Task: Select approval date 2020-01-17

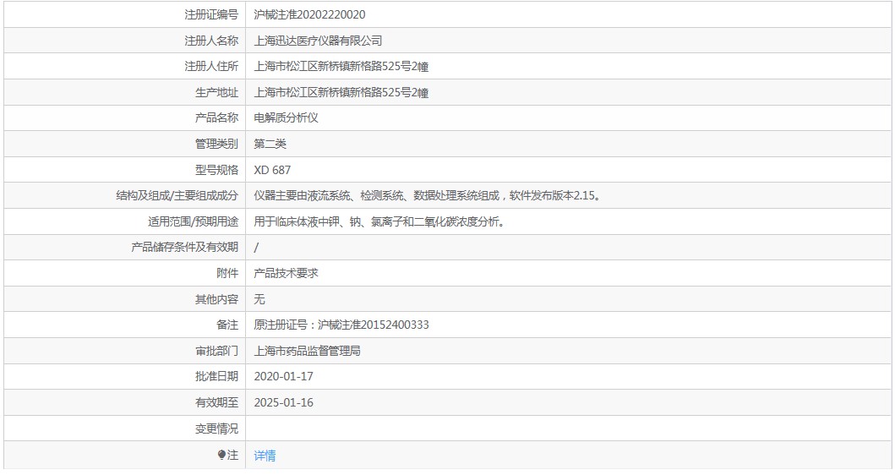Action: 284,376
